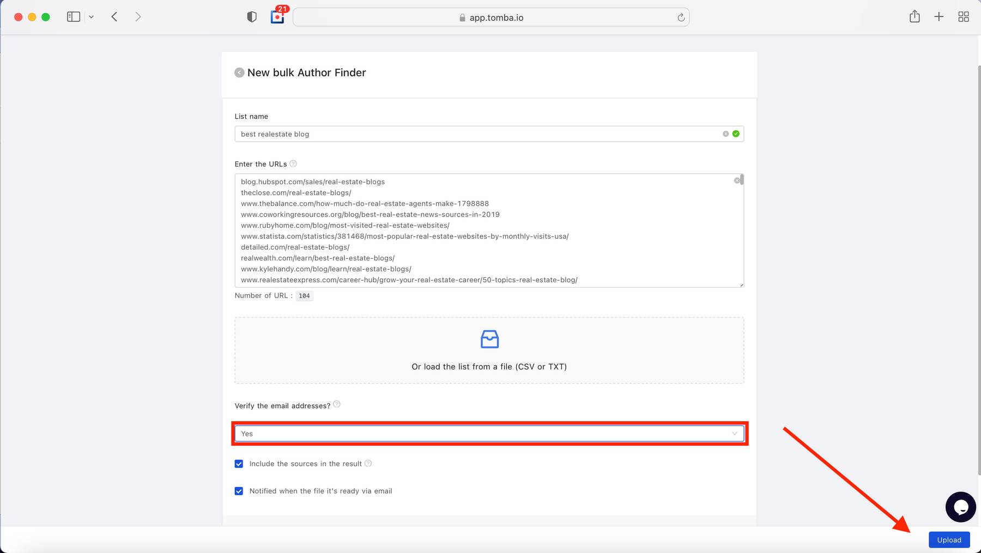This screenshot has height=553, width=981.
Task: Click the inbox file upload icon
Action: tap(489, 339)
